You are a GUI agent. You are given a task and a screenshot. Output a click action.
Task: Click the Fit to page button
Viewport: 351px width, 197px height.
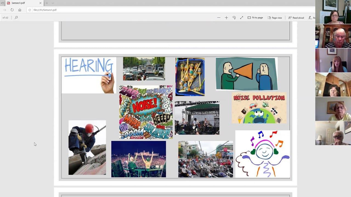click(255, 18)
